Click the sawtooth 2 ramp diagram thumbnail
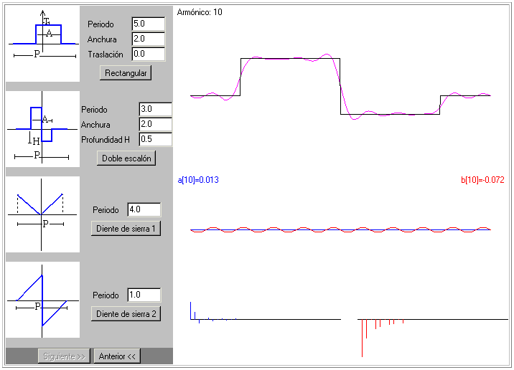The height and width of the screenshot is (370, 514). click(x=42, y=300)
